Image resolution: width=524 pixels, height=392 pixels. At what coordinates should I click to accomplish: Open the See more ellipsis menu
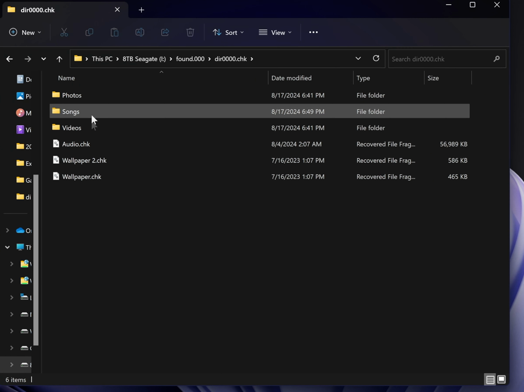point(313,32)
